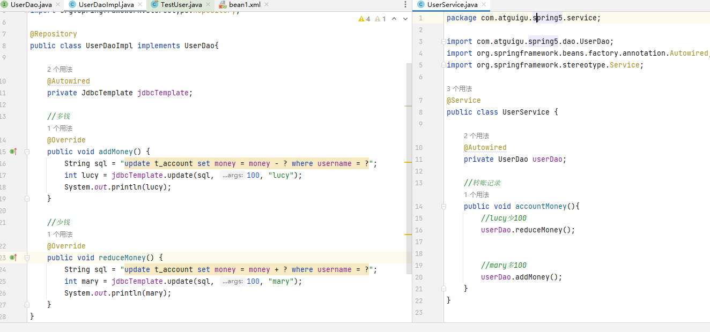Click line number 16 in UserService gutter
Screen dimensions: 710x332
pyautogui.click(x=419, y=230)
